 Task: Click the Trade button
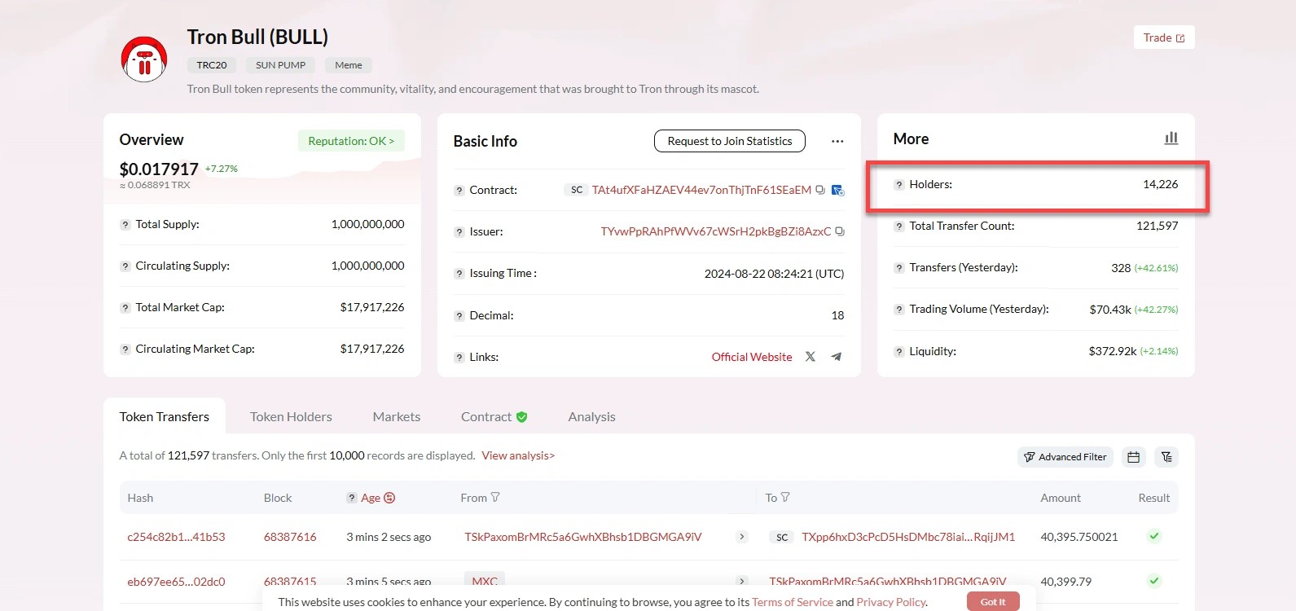click(x=1164, y=37)
